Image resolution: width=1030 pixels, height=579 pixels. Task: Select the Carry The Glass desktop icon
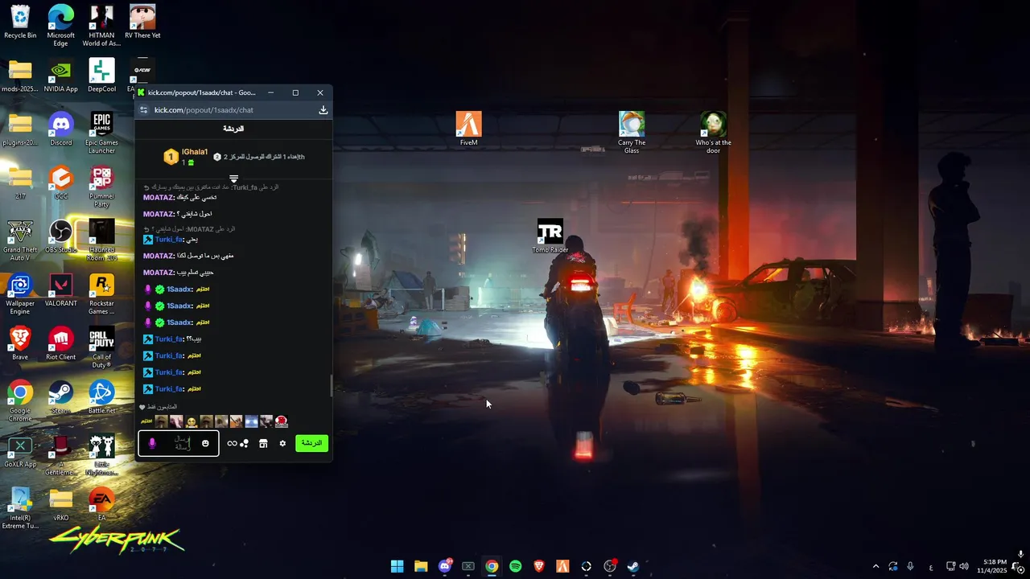632,133
